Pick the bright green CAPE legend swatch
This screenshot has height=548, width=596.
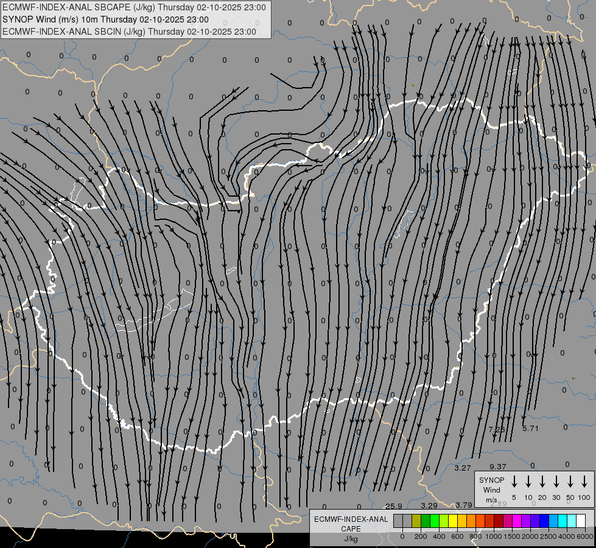(435, 521)
